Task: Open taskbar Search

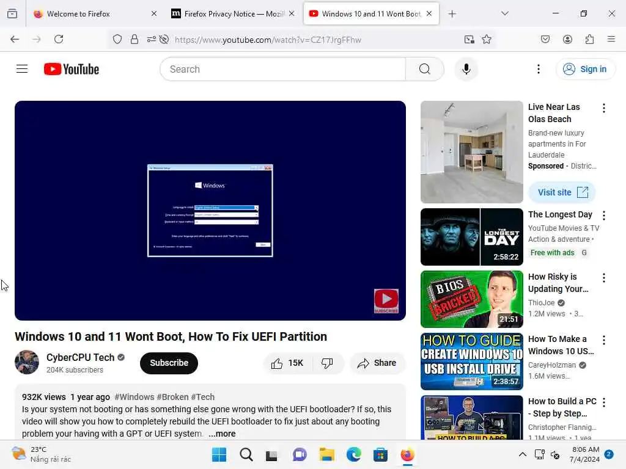Action: point(246,454)
